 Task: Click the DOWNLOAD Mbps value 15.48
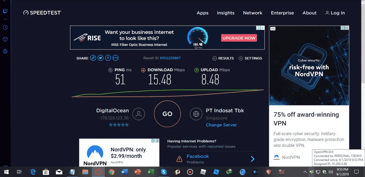160,79
